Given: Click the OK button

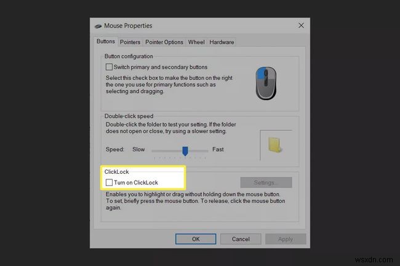Looking at the screenshot, I should point(196,239).
